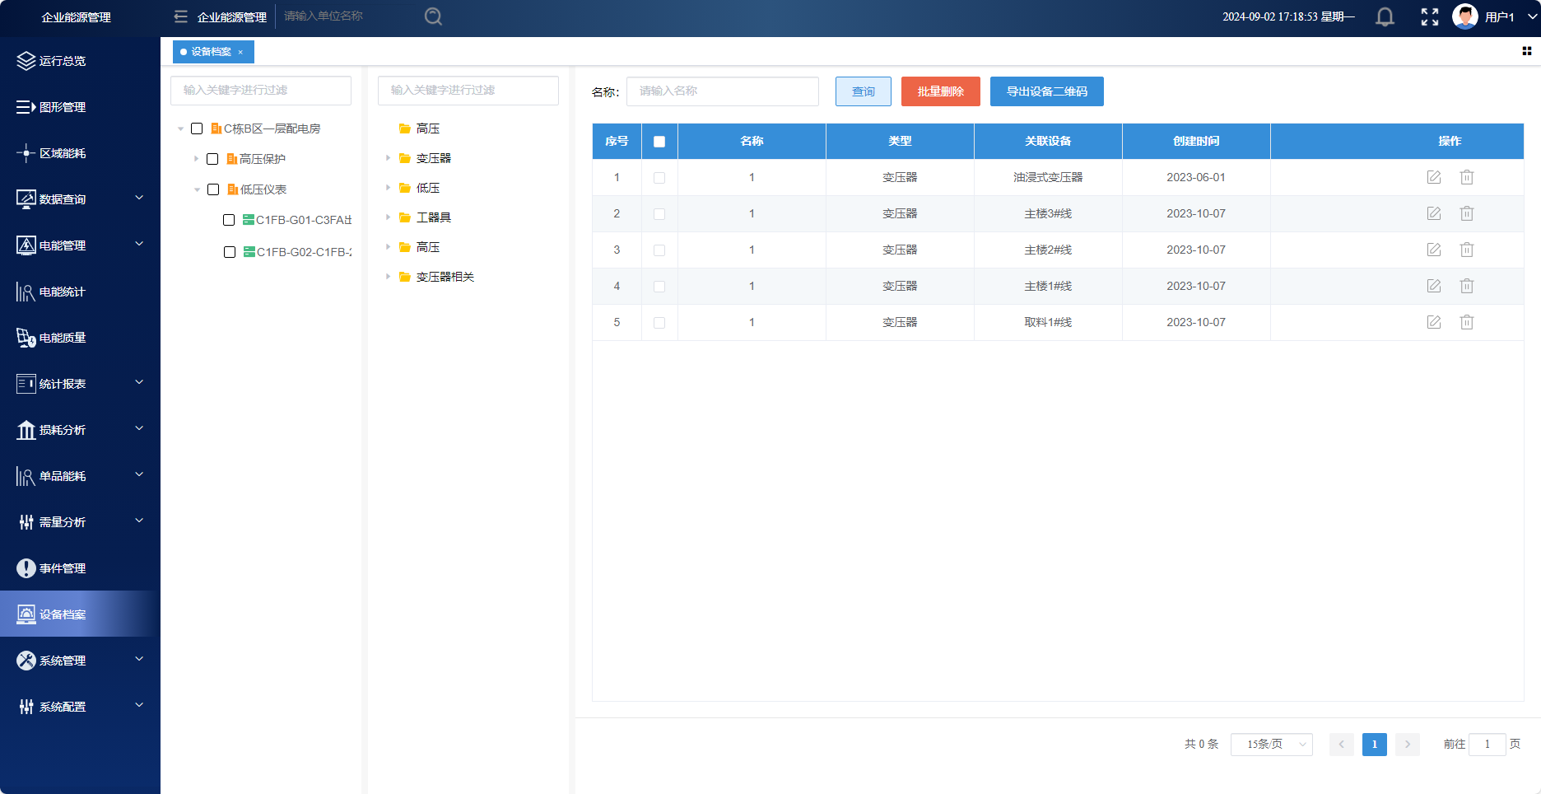Click the 导出设备二维码 button
Screen dimensions: 1541x794
[1046, 91]
